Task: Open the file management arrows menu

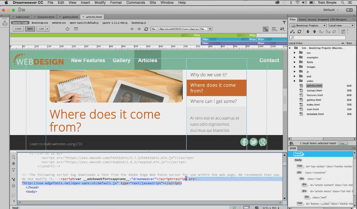Action: (282, 29)
